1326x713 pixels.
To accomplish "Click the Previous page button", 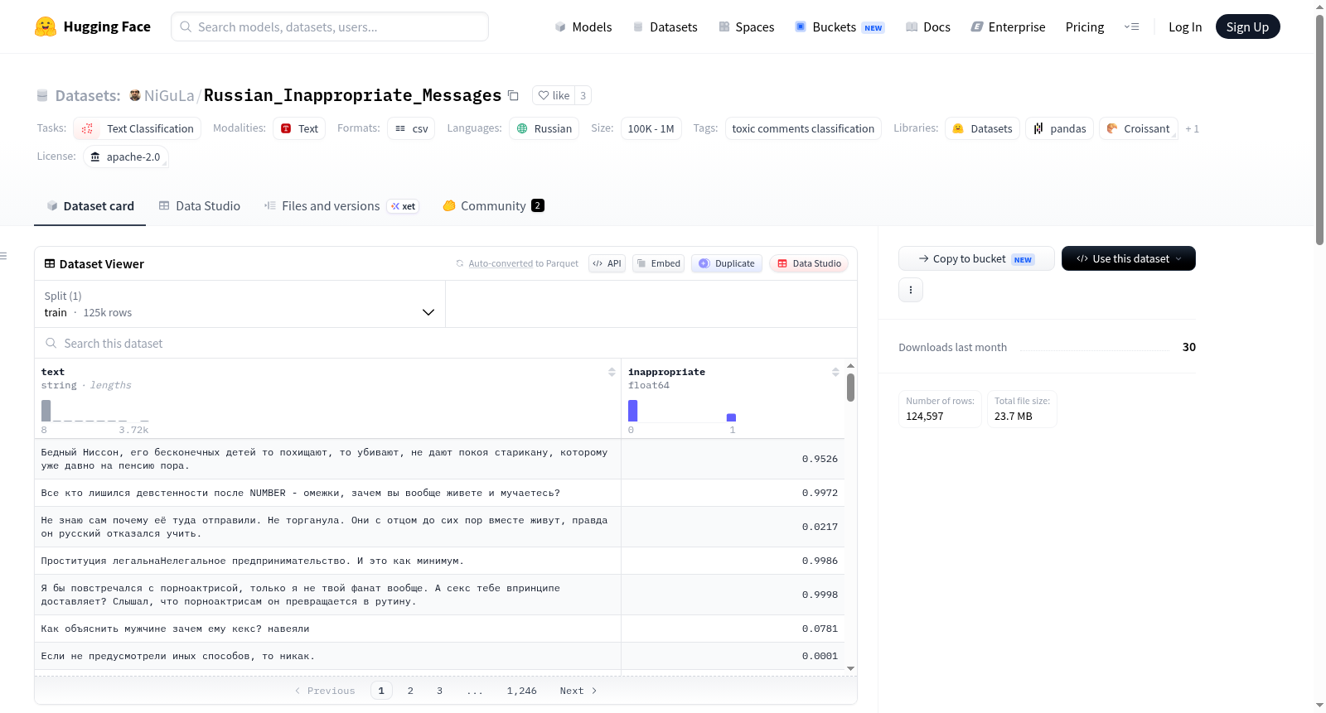I will coord(325,691).
